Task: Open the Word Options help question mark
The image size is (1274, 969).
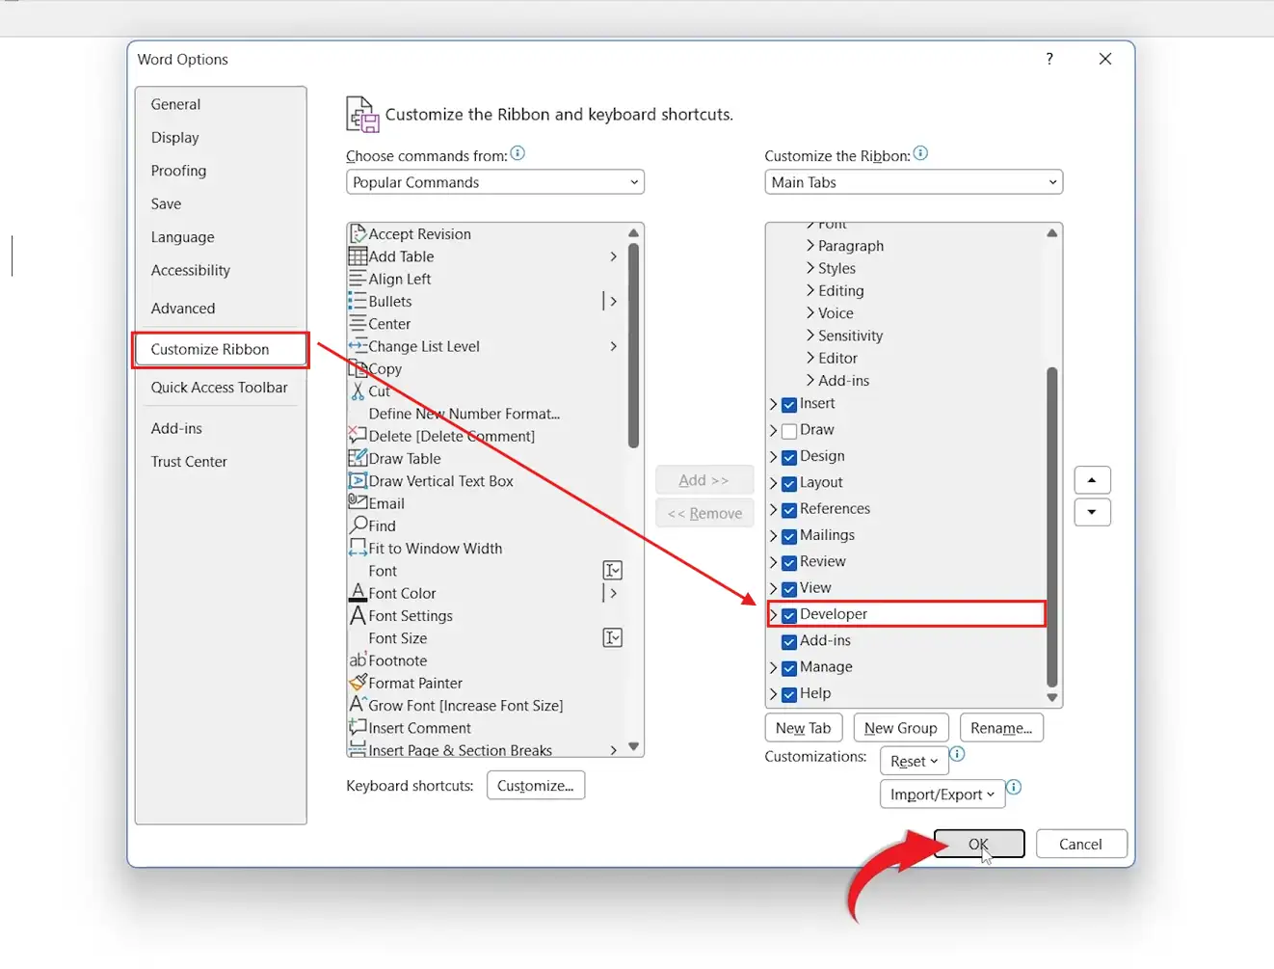Action: pos(1049,59)
